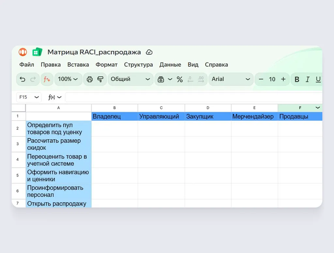Click the Закупщик header cell
Viewport: 334px width, 253px height.
pos(208,116)
